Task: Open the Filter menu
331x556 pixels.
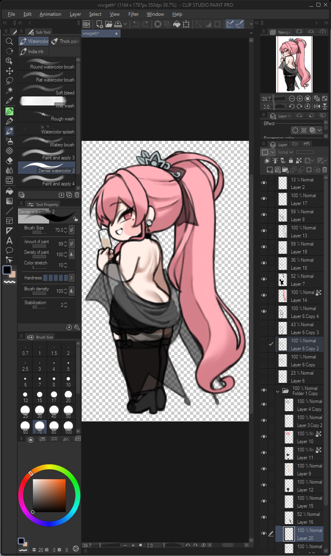Action: pos(133,14)
